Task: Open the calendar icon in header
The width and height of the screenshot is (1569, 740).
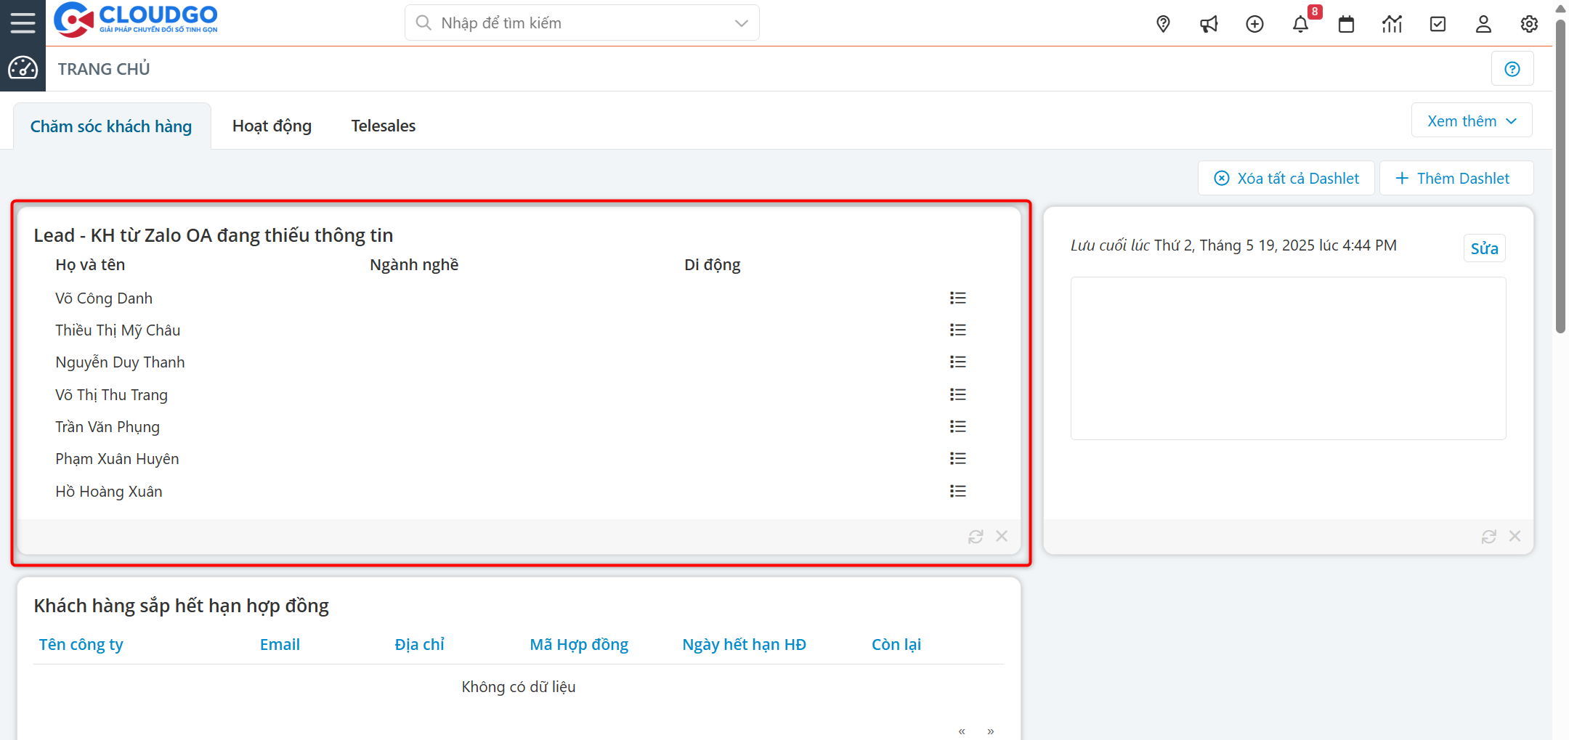Action: [1346, 24]
